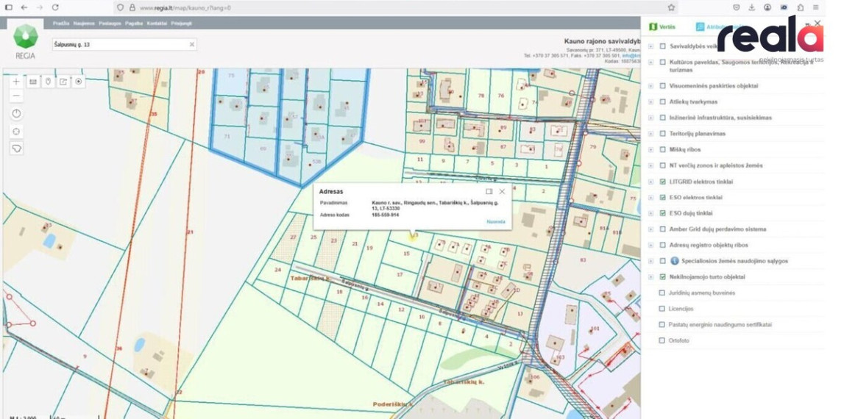Expand the Teritorijų planavimas group

tap(650, 133)
